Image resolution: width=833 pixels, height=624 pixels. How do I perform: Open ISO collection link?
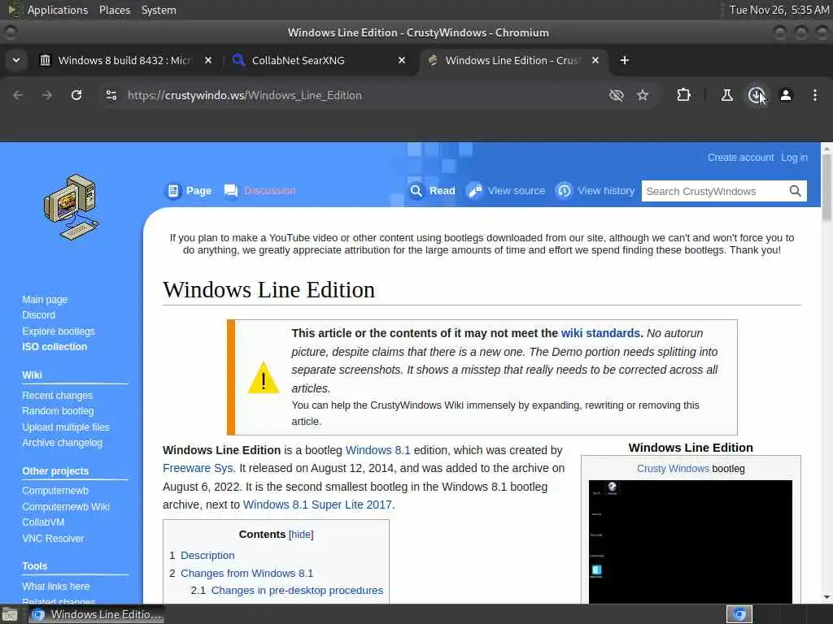point(55,346)
